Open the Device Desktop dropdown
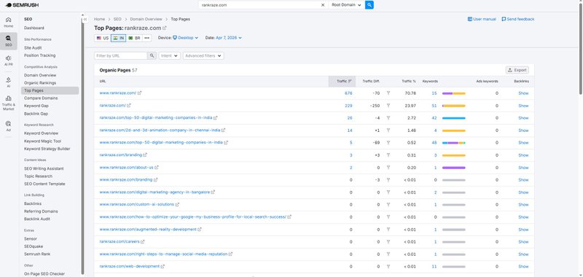 coord(186,38)
